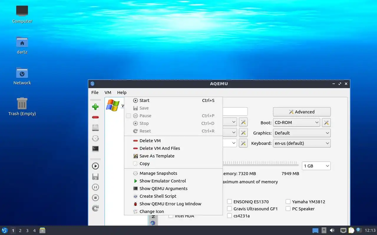
Task: Click the terminal icon in left toolbar
Action: pos(95,149)
